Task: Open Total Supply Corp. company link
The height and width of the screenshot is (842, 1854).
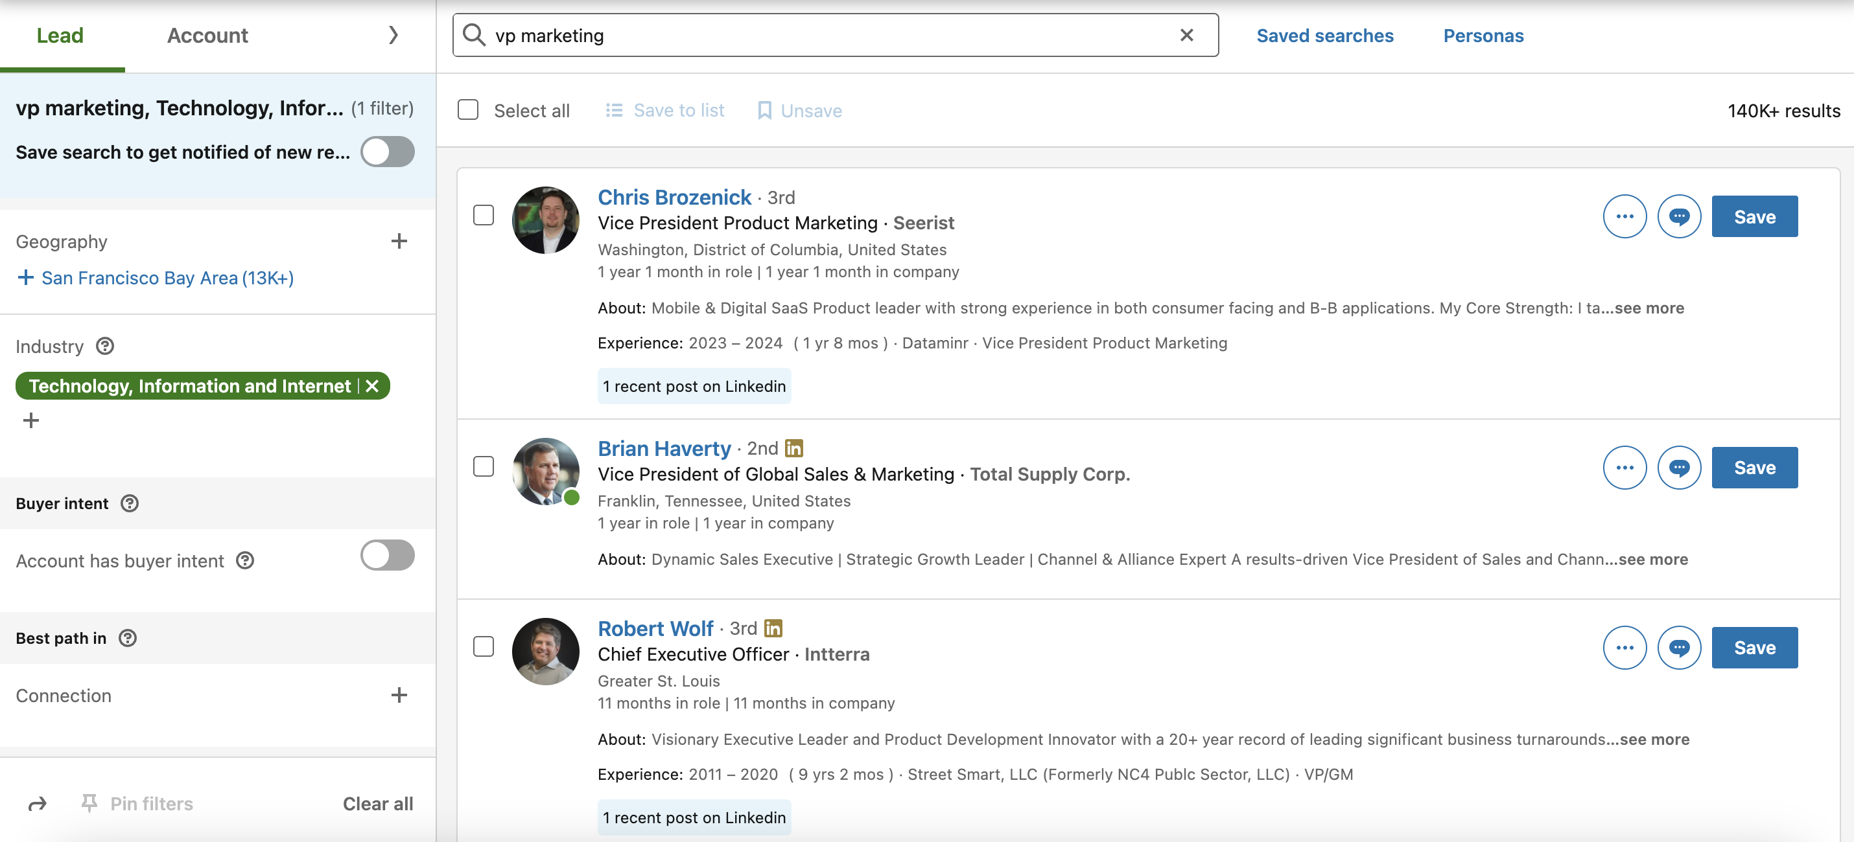Action: [1050, 475]
